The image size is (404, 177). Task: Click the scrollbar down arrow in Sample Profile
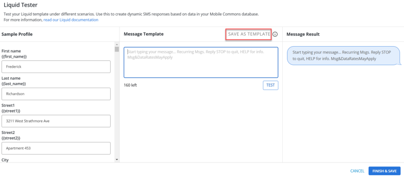point(117,160)
